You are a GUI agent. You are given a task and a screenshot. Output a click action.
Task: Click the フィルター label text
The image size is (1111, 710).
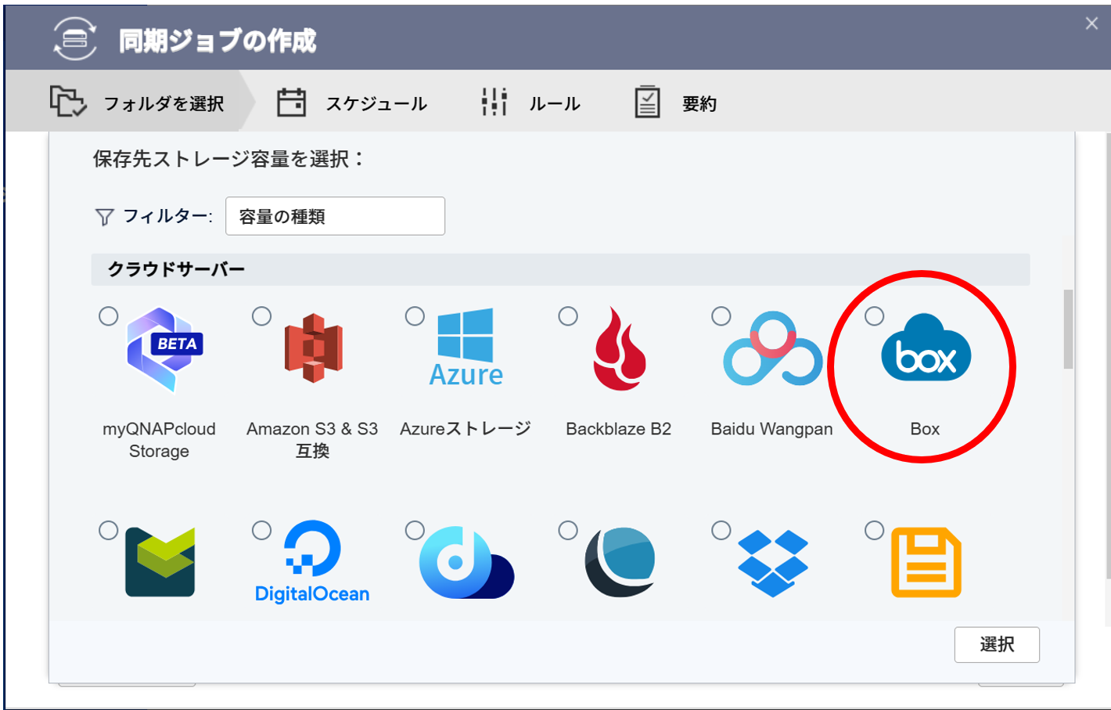click(x=167, y=216)
